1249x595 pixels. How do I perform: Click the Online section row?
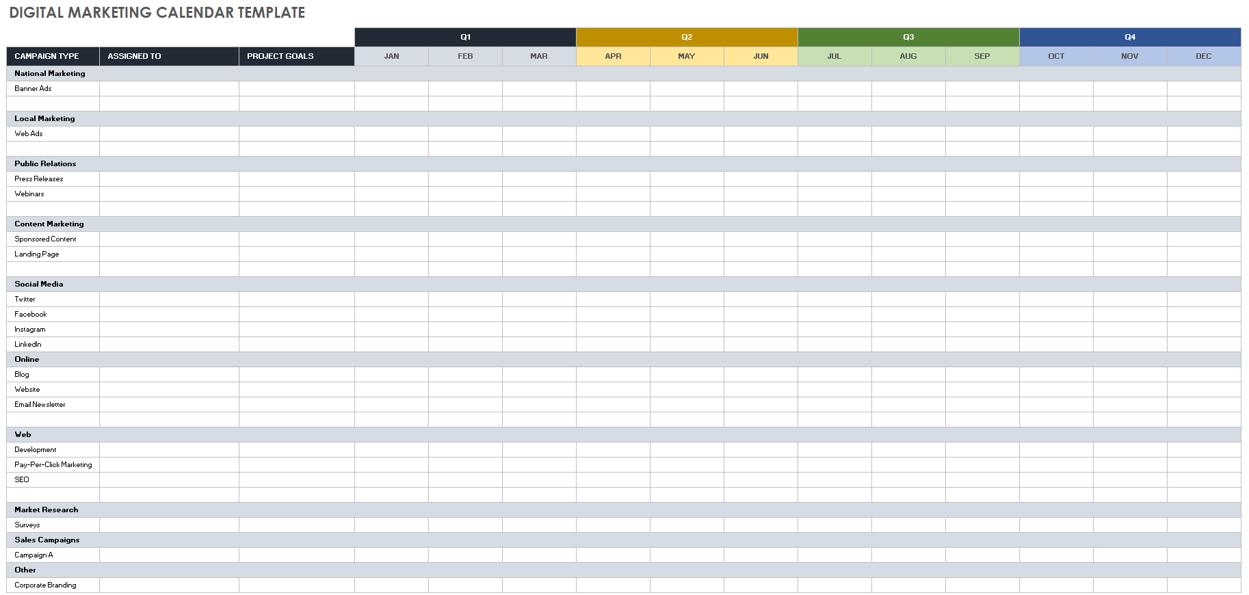624,359
